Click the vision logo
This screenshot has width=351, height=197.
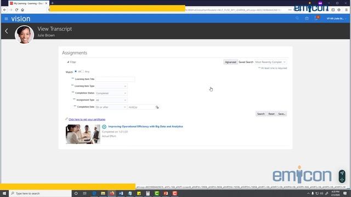coord(21,19)
